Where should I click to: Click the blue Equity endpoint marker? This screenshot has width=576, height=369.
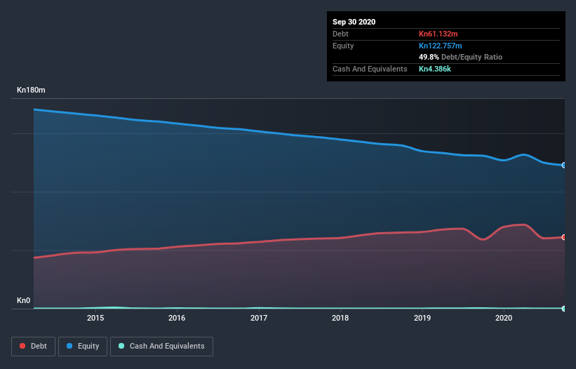[x=564, y=166]
